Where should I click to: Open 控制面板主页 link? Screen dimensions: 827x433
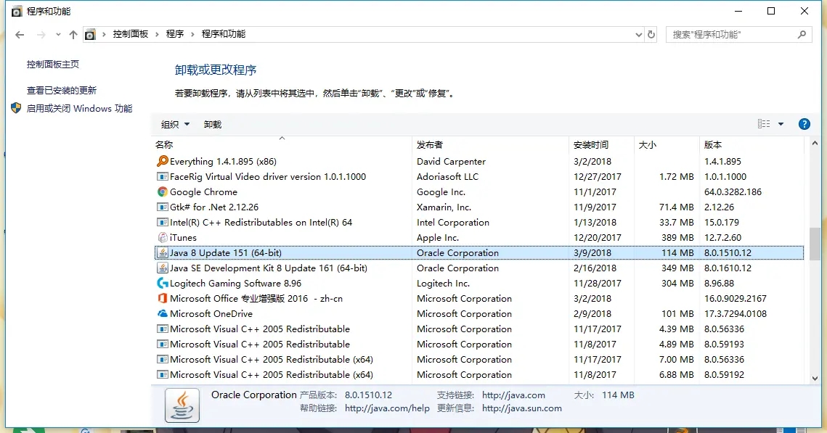53,65
